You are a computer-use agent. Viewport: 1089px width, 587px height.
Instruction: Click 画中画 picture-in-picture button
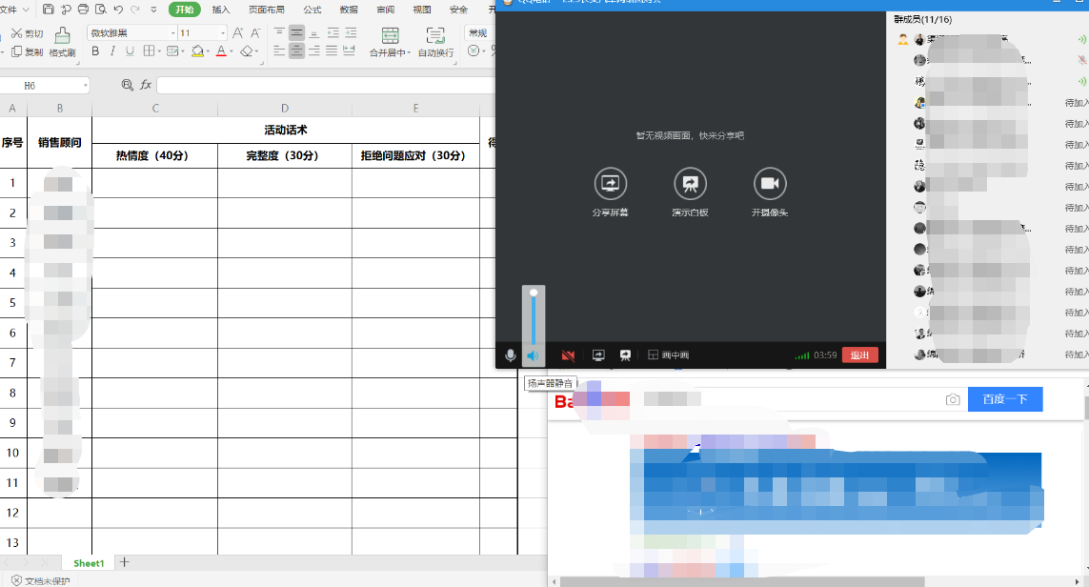pos(668,355)
